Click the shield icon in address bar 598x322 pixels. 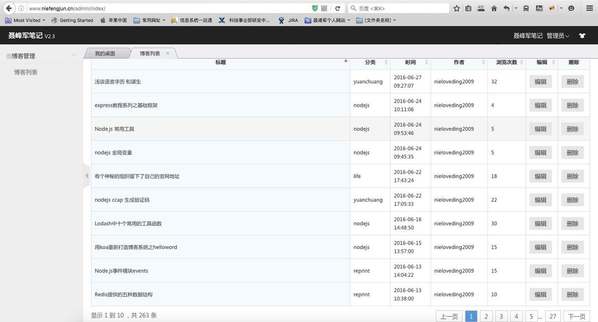click(314, 8)
